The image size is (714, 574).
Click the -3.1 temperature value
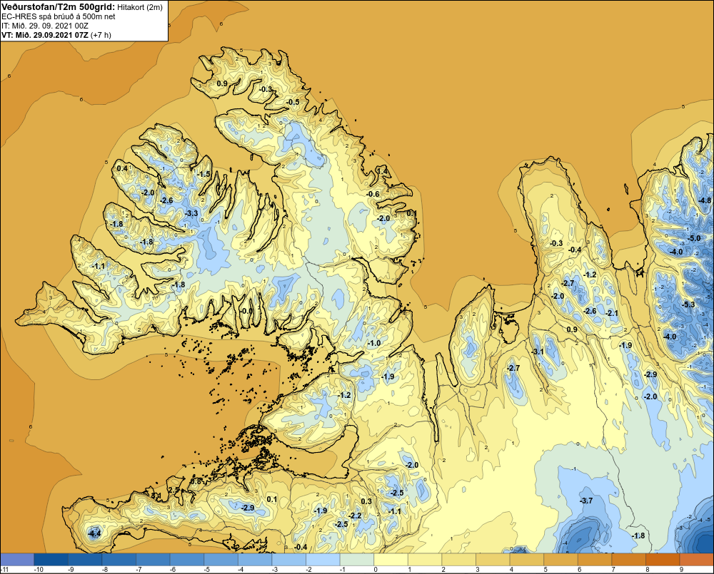538,352
